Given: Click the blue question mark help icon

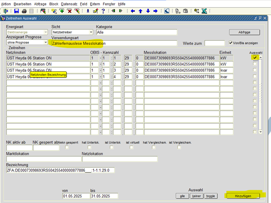Looking at the screenshot, I should point(103,11).
